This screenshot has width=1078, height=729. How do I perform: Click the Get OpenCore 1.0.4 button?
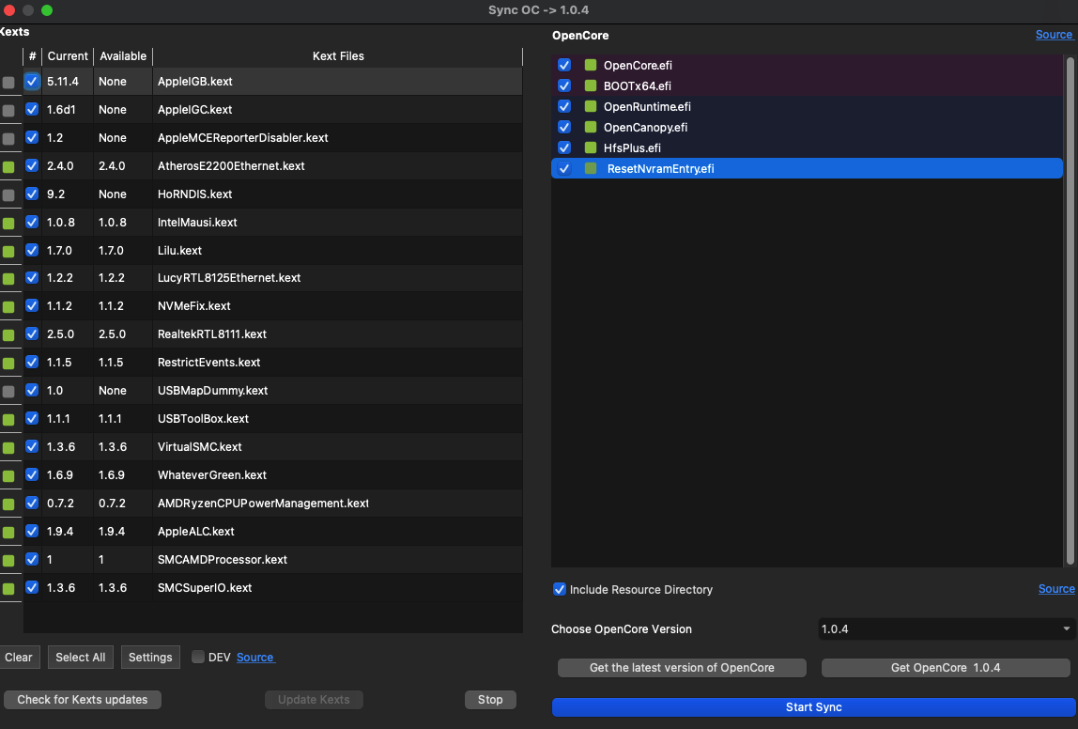(x=946, y=668)
